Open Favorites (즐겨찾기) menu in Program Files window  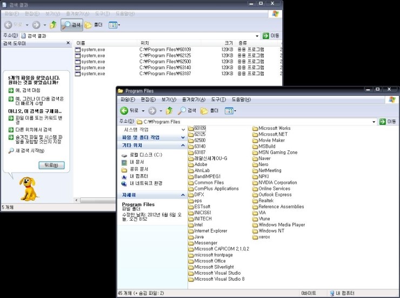coord(194,100)
